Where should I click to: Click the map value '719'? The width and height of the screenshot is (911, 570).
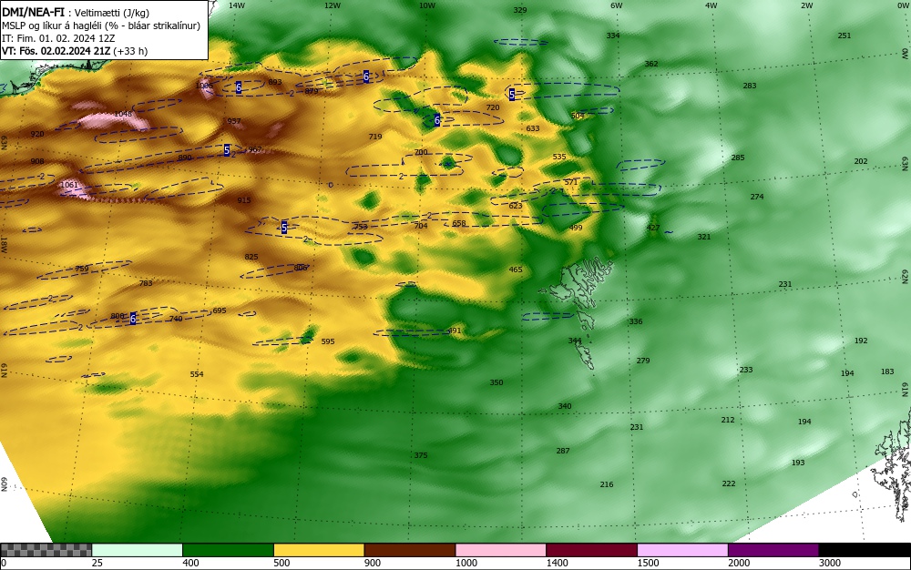(x=375, y=137)
